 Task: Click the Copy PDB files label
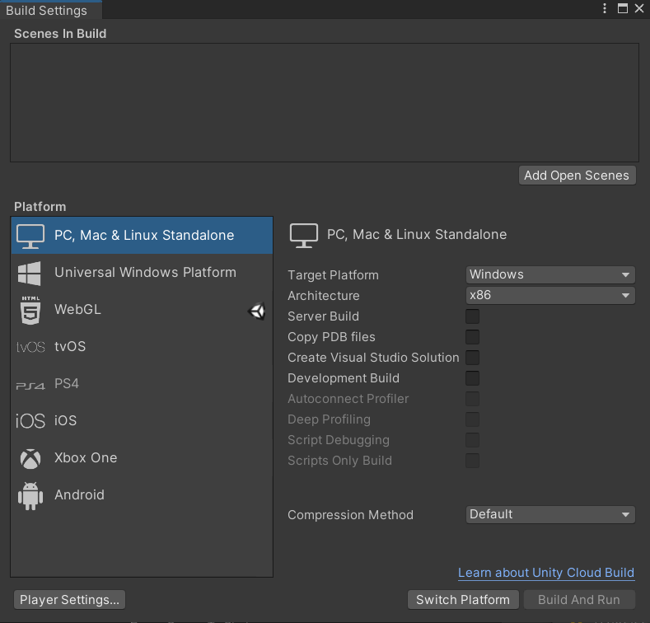(x=332, y=337)
